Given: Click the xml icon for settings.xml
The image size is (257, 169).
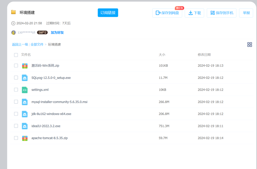Looking at the screenshot, I should tap(25, 90).
